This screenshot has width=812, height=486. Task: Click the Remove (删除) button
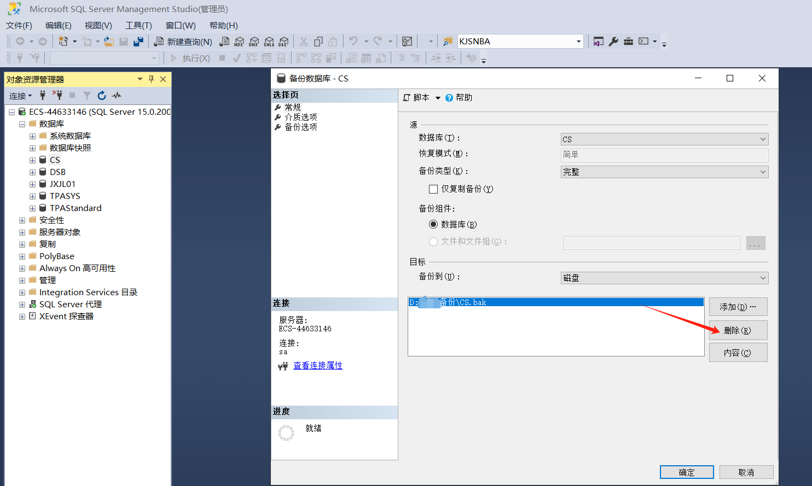[738, 330]
